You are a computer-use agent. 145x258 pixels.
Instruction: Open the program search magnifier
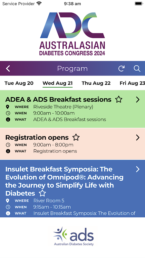click(x=137, y=68)
